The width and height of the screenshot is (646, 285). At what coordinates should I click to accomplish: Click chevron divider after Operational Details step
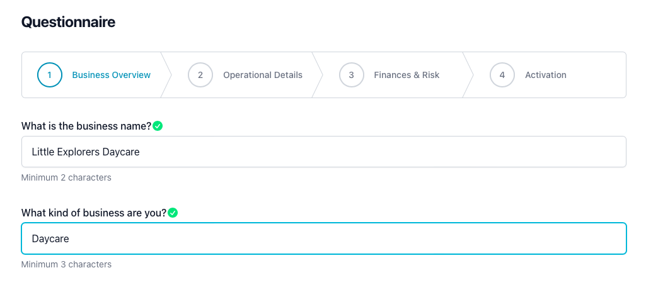click(x=318, y=75)
